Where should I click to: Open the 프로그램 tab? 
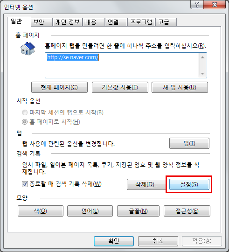coord(141,22)
